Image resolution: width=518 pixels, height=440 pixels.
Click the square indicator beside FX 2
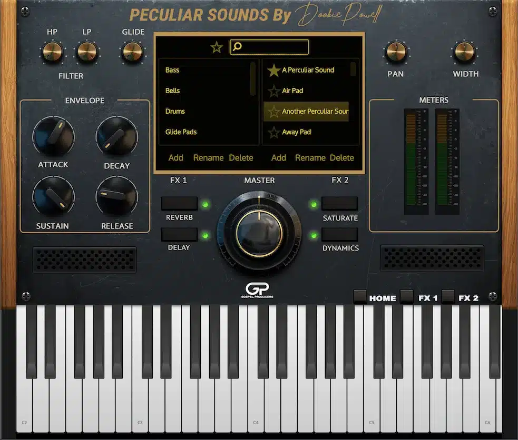(447, 296)
